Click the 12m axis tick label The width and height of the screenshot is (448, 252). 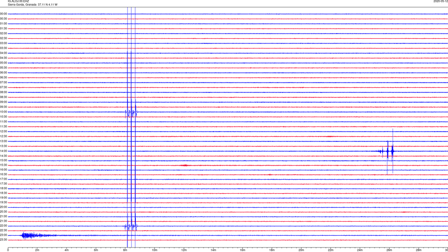click(x=184, y=250)
